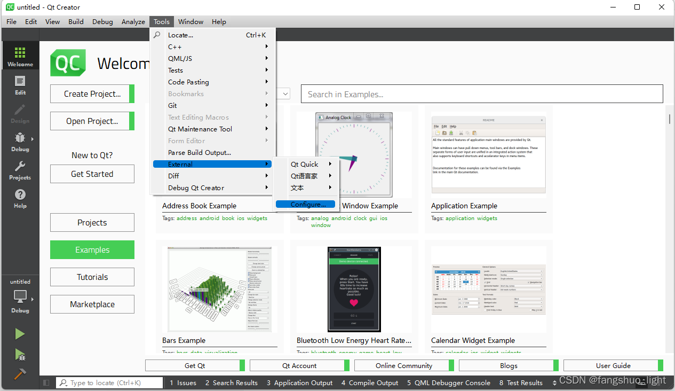Open Diff submenu entry

click(212, 176)
